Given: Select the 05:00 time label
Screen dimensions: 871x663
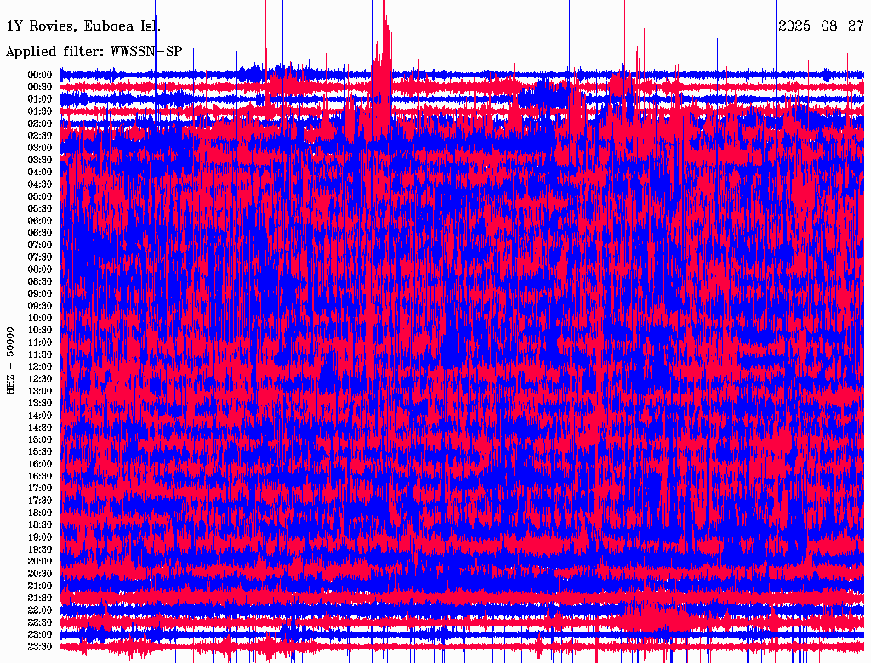Looking at the screenshot, I should (x=40, y=196).
